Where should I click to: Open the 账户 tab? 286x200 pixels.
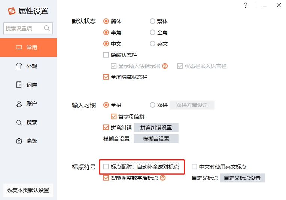pyautogui.click(x=28, y=104)
